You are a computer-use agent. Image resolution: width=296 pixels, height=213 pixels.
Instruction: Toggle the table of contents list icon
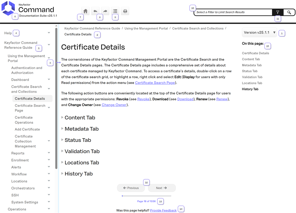[115, 11]
